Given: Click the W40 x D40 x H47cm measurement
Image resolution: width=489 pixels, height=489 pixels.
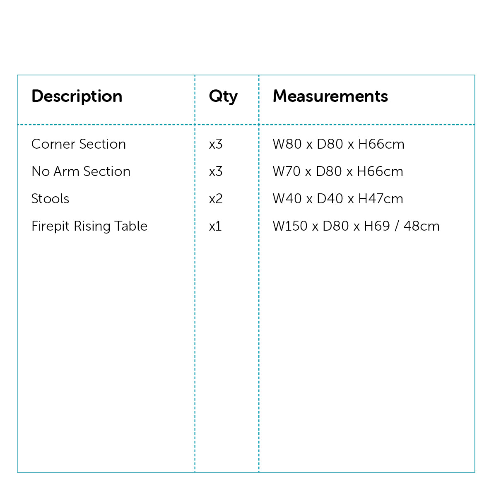Looking at the screenshot, I should point(338,199).
